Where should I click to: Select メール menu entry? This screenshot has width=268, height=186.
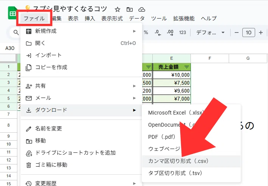(x=81, y=98)
